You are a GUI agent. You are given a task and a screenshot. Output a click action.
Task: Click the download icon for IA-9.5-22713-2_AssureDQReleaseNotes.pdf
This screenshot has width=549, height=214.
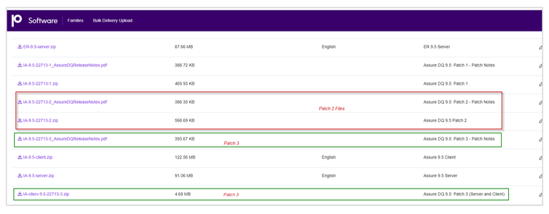click(x=20, y=102)
